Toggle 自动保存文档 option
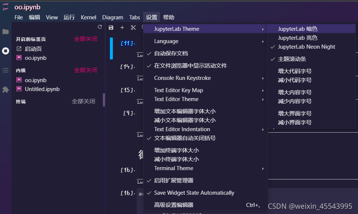This screenshot has height=214, width=358. [x=206, y=53]
